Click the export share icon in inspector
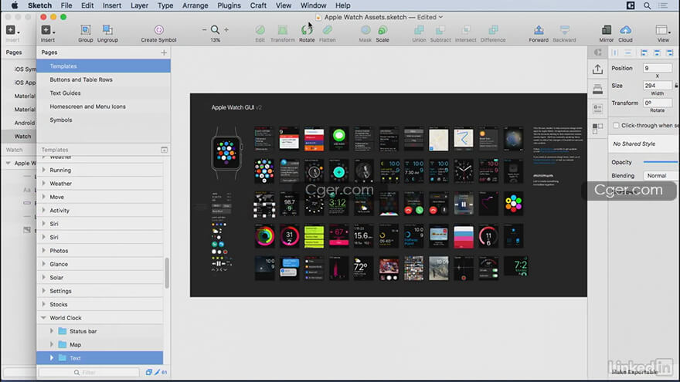The image size is (680, 382). coord(597,69)
